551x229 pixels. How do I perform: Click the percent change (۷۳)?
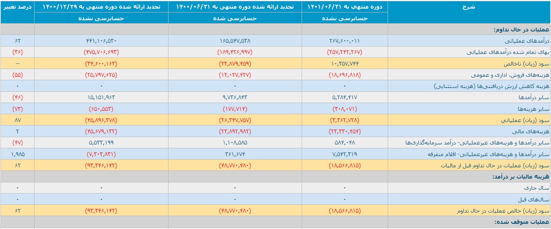click(x=17, y=109)
